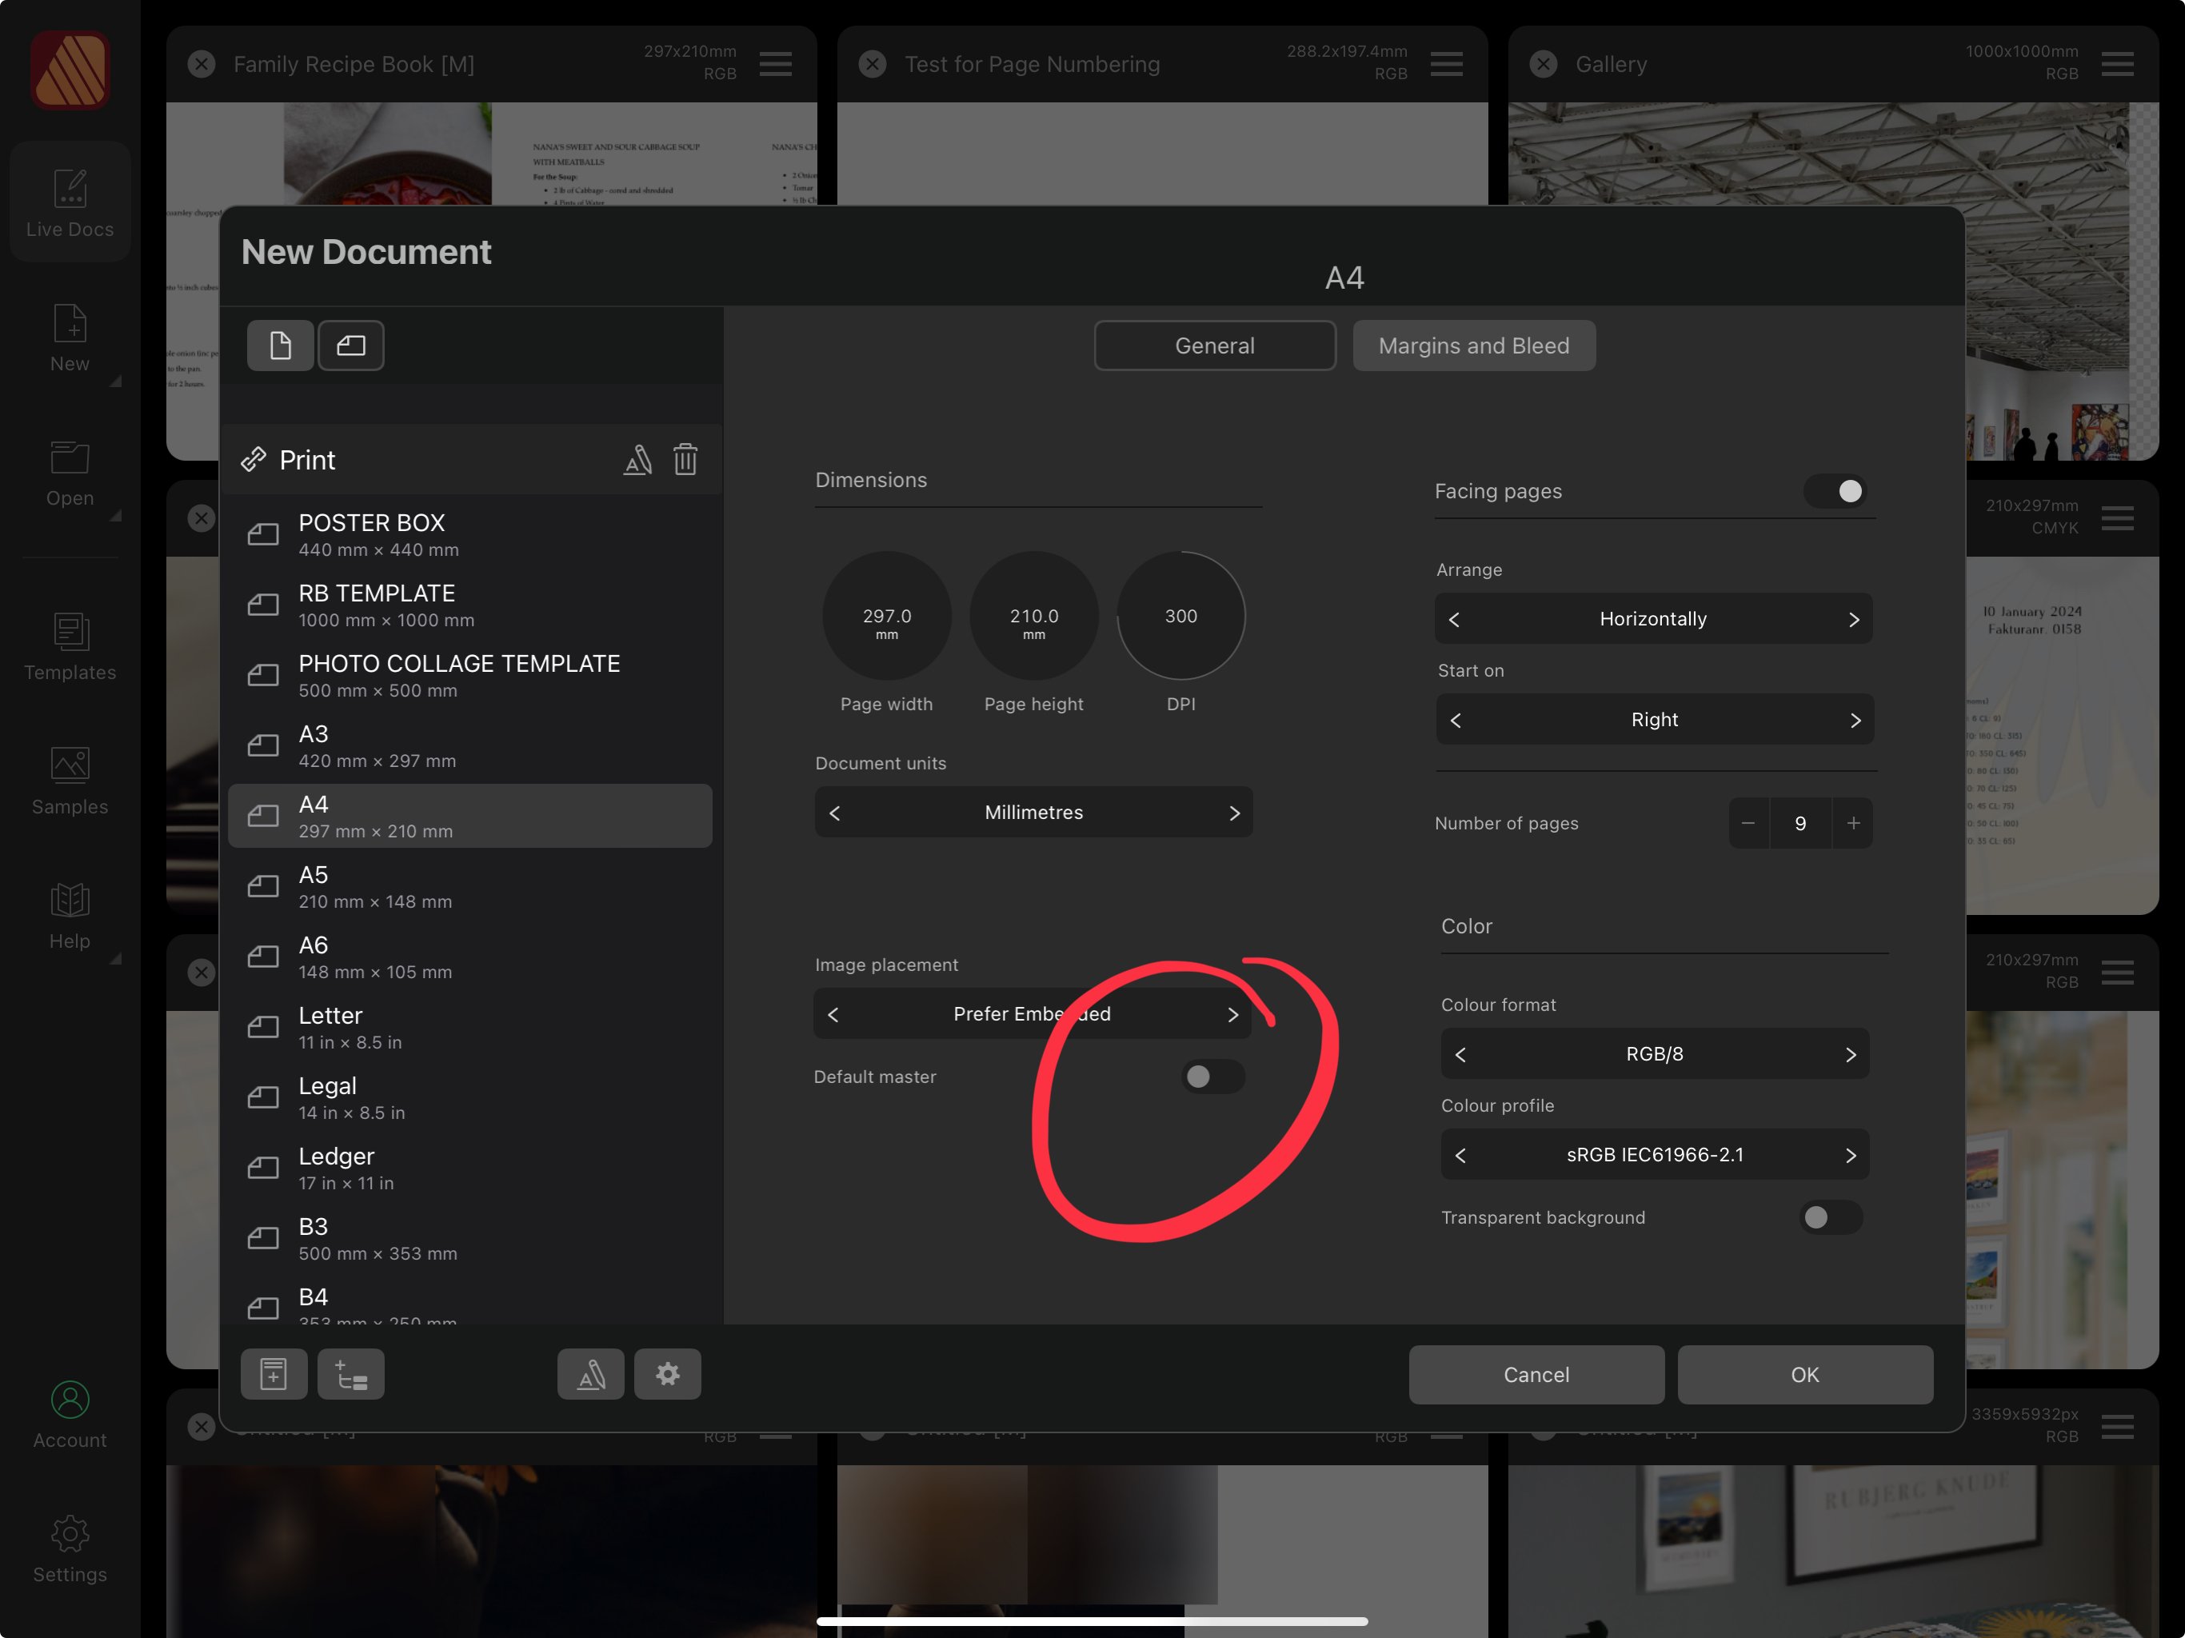Adjust the Page height dial
The width and height of the screenshot is (2185, 1638).
[1033, 616]
